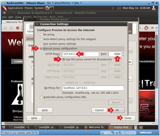Close the Connection Settings dialog with X

[37, 24]
